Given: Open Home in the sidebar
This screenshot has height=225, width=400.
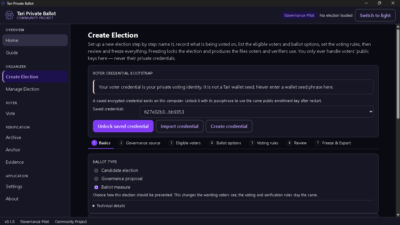Looking at the screenshot, I should [x=35, y=40].
